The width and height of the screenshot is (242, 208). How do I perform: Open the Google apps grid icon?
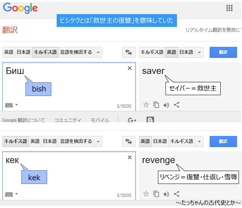[229, 8]
